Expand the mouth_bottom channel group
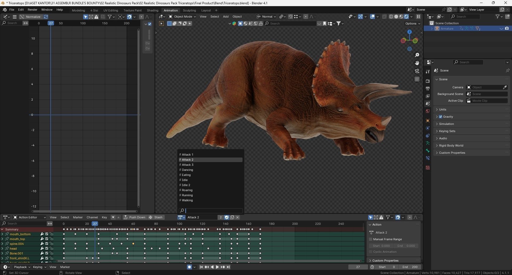 pyautogui.click(x=2, y=234)
